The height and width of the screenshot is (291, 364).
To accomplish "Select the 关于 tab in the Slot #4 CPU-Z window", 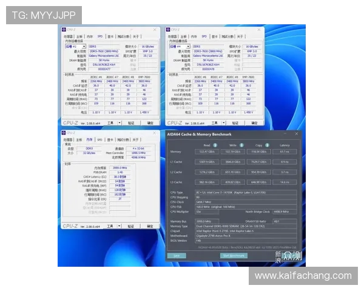I will coord(240,36).
